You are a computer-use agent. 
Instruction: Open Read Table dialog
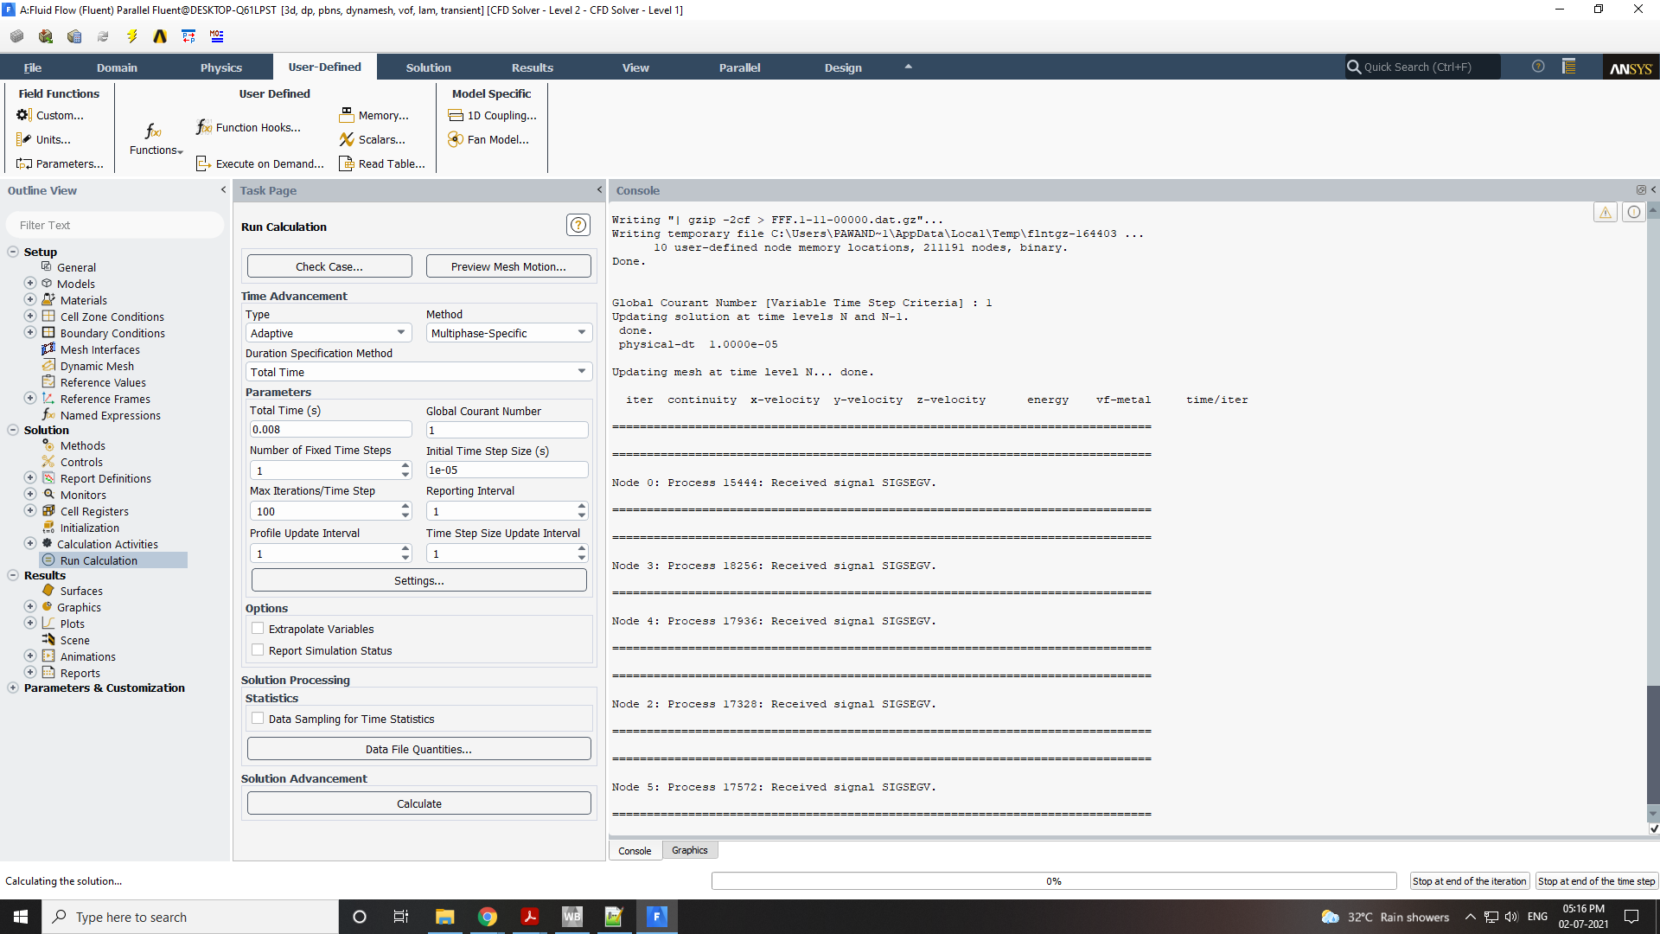click(382, 163)
